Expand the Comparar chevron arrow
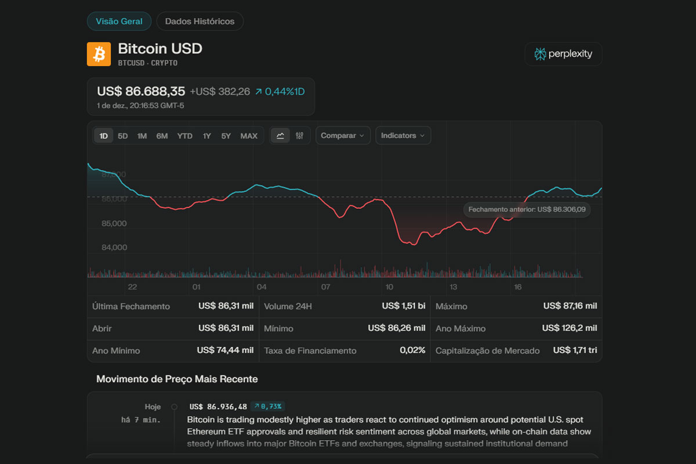 pos(362,135)
